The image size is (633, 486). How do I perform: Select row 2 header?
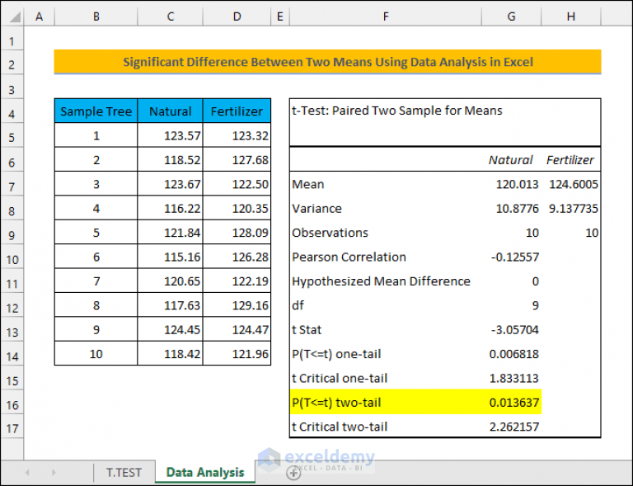tap(12, 62)
